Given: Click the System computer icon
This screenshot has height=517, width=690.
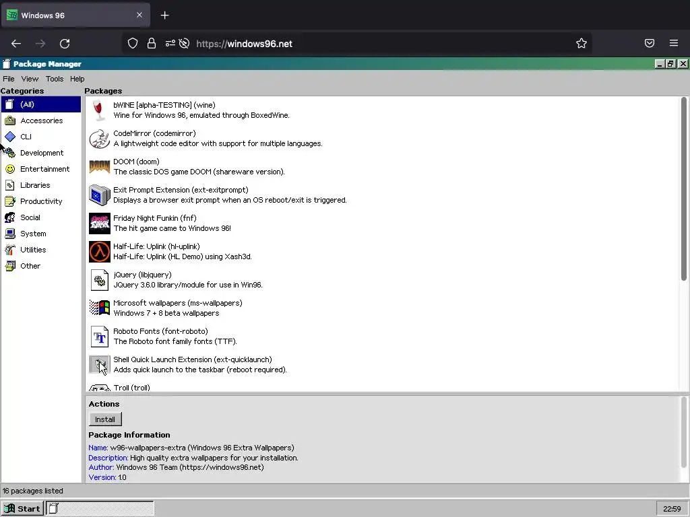Looking at the screenshot, I should 9,234.
